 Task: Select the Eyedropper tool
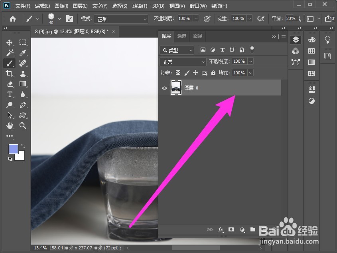click(x=23, y=53)
